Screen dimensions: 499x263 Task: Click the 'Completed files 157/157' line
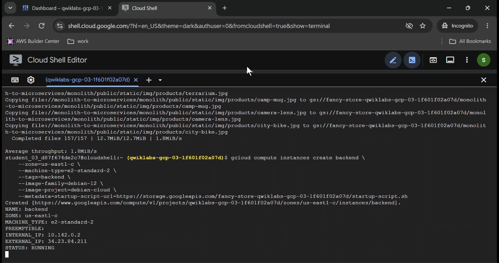tap(97, 139)
